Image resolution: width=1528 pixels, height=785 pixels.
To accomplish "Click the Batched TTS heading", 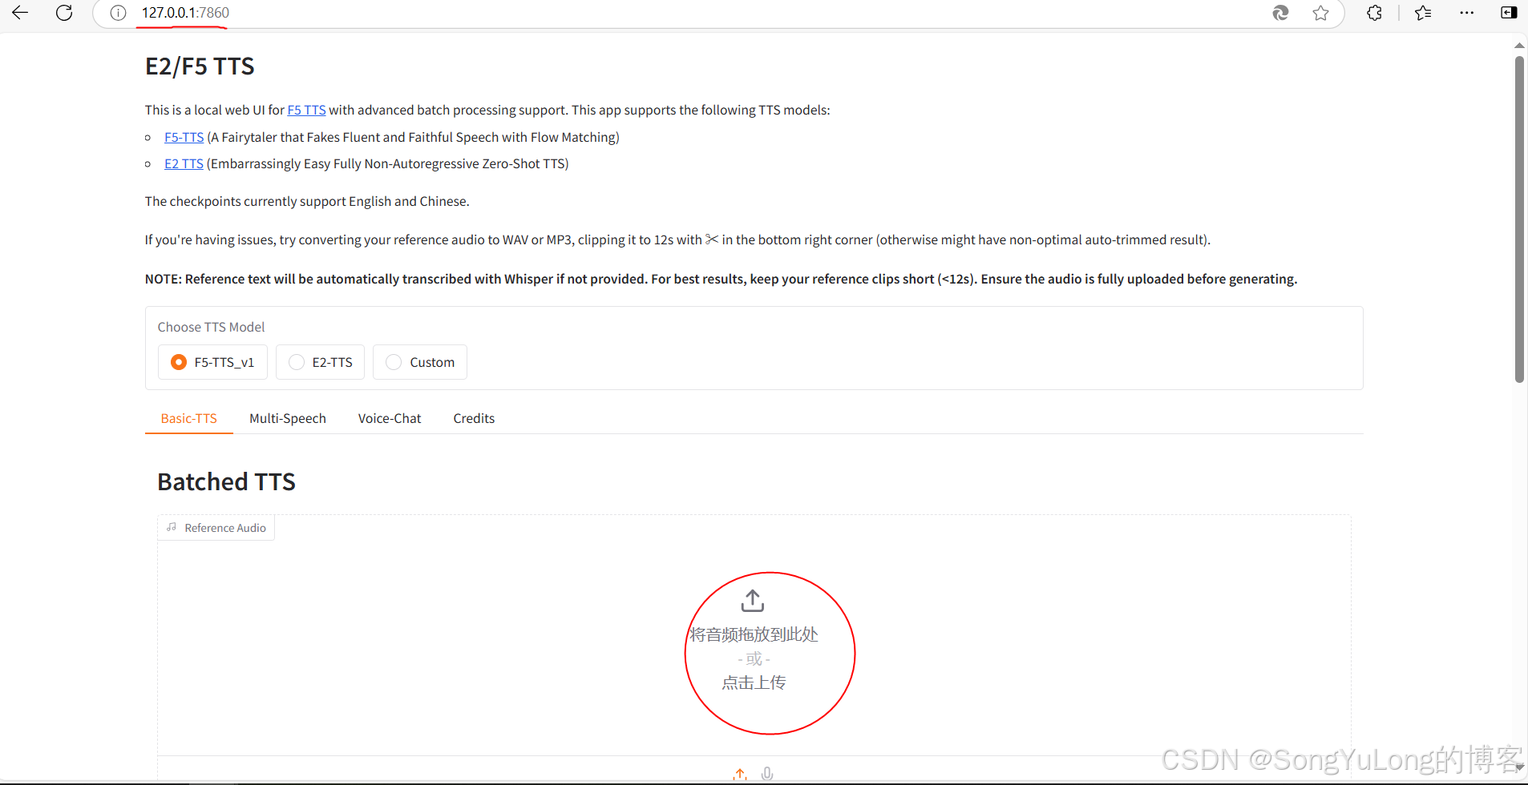I will click(226, 481).
